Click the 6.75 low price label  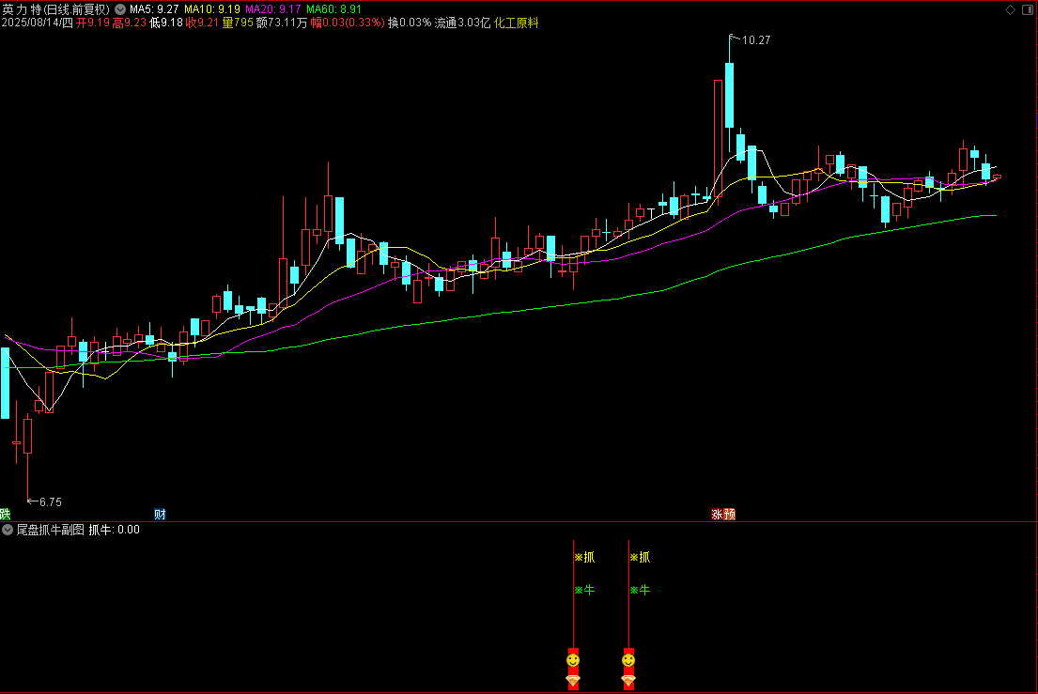[51, 502]
